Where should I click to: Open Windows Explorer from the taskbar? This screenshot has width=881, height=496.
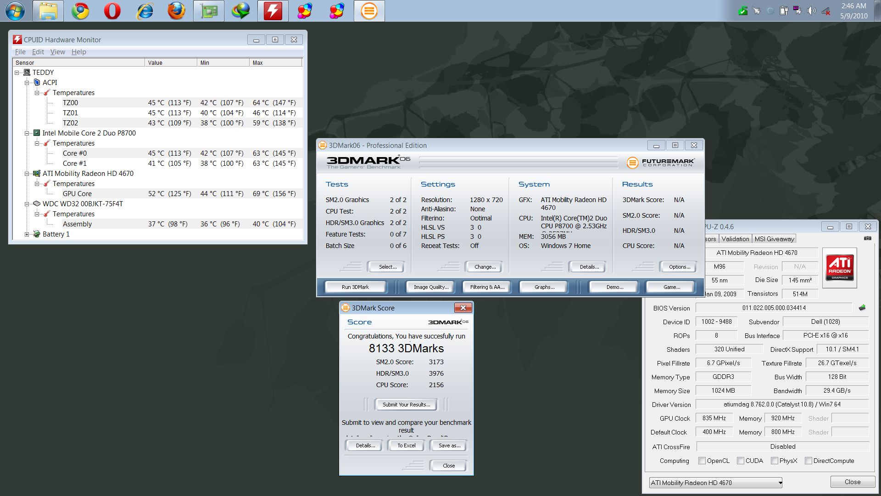pyautogui.click(x=48, y=11)
